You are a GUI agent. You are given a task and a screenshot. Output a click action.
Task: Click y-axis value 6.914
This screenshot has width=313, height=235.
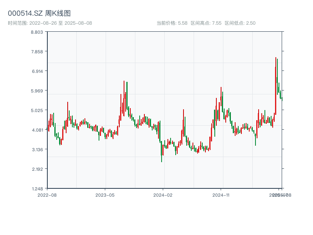(x=37, y=71)
